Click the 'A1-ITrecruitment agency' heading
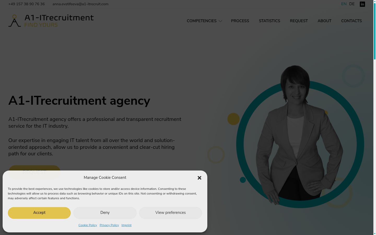Image resolution: width=376 pixels, height=235 pixels. [79, 101]
